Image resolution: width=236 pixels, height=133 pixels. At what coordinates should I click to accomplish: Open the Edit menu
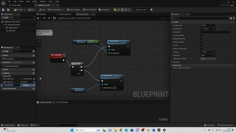pyautogui.click(x=15, y=1)
